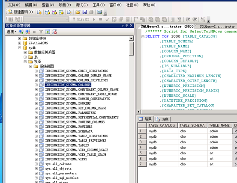Click TABLE_SCHEMA column header
Viewport: 237px width, 183px height.
coord(192,125)
